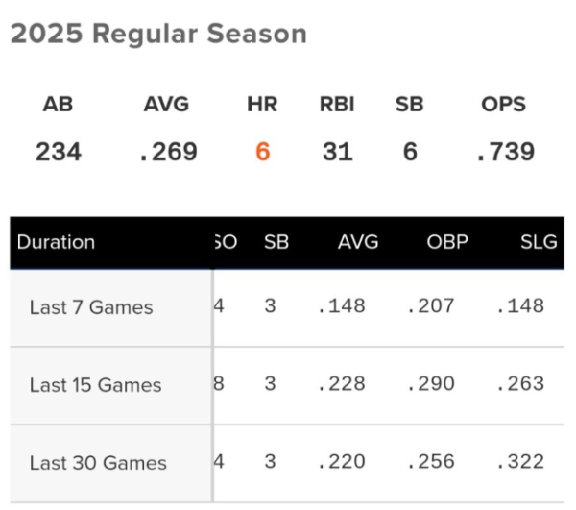
Task: Click the AVG header in the black table bar
Action: [x=358, y=242]
